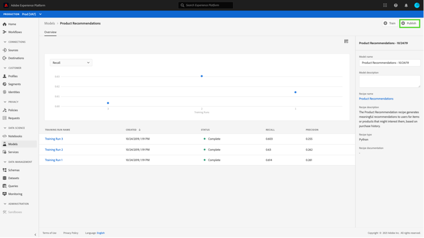Open the Privacy Policy link
The image size is (424, 238).
(x=71, y=233)
